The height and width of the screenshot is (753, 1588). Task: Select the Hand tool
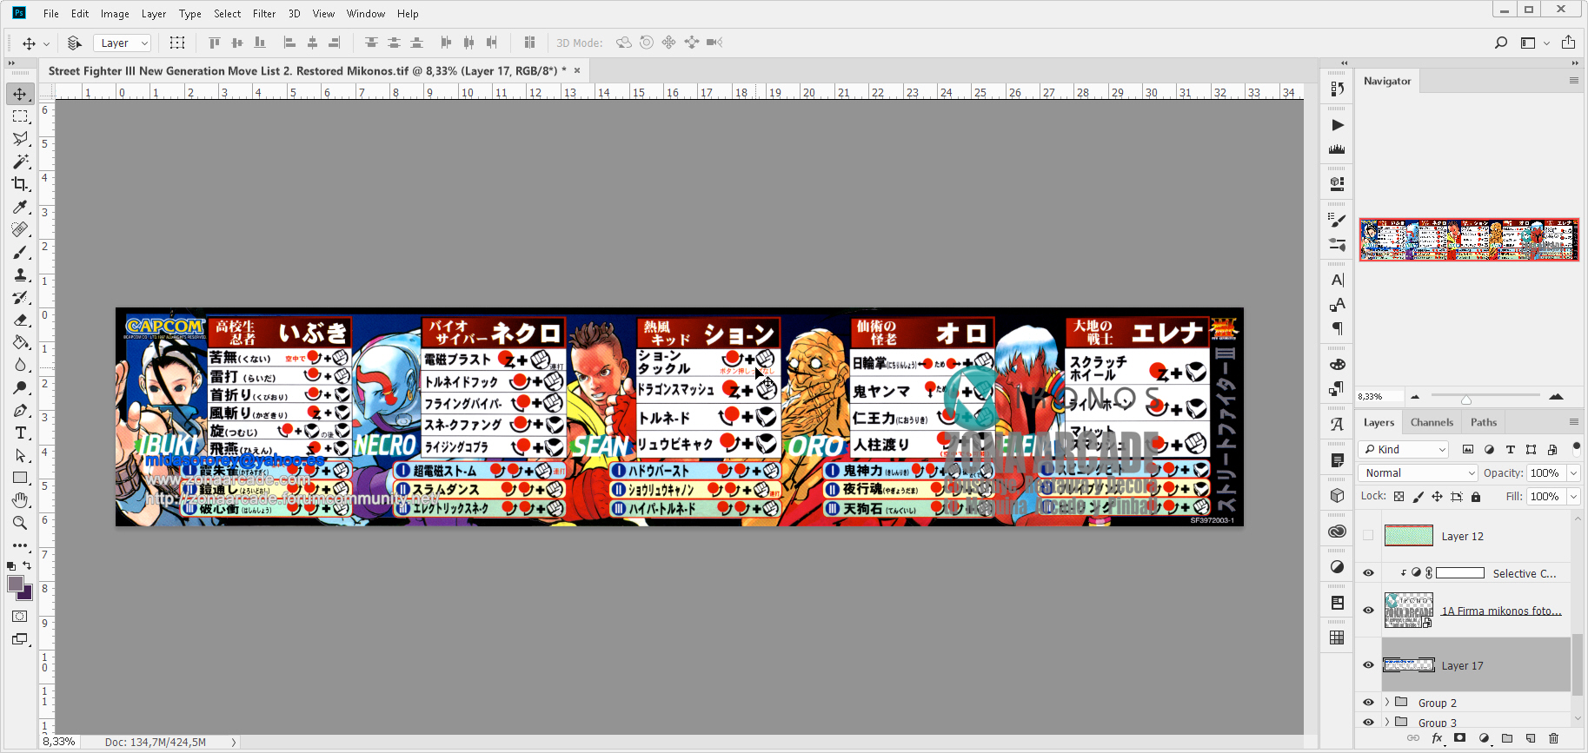pos(20,500)
